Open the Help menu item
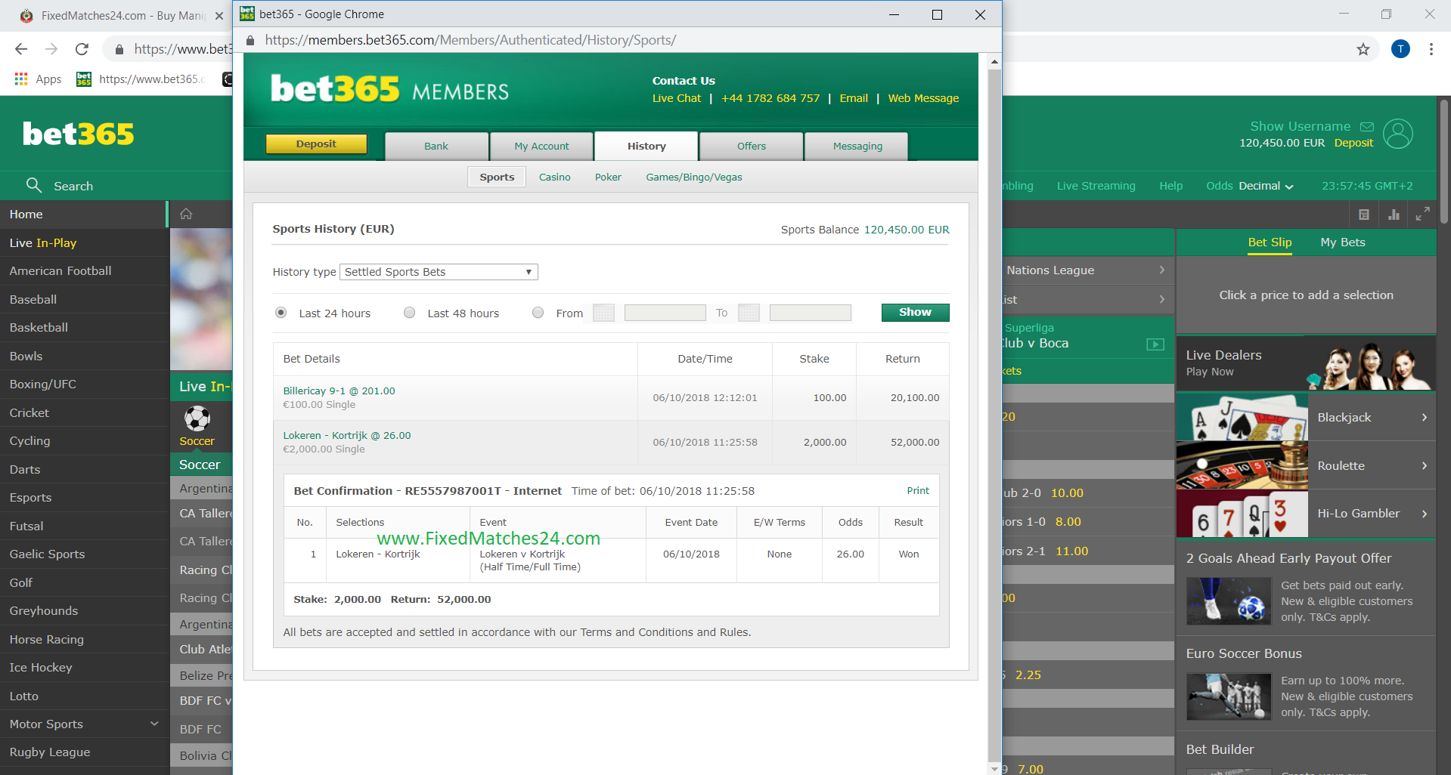 [1170, 186]
